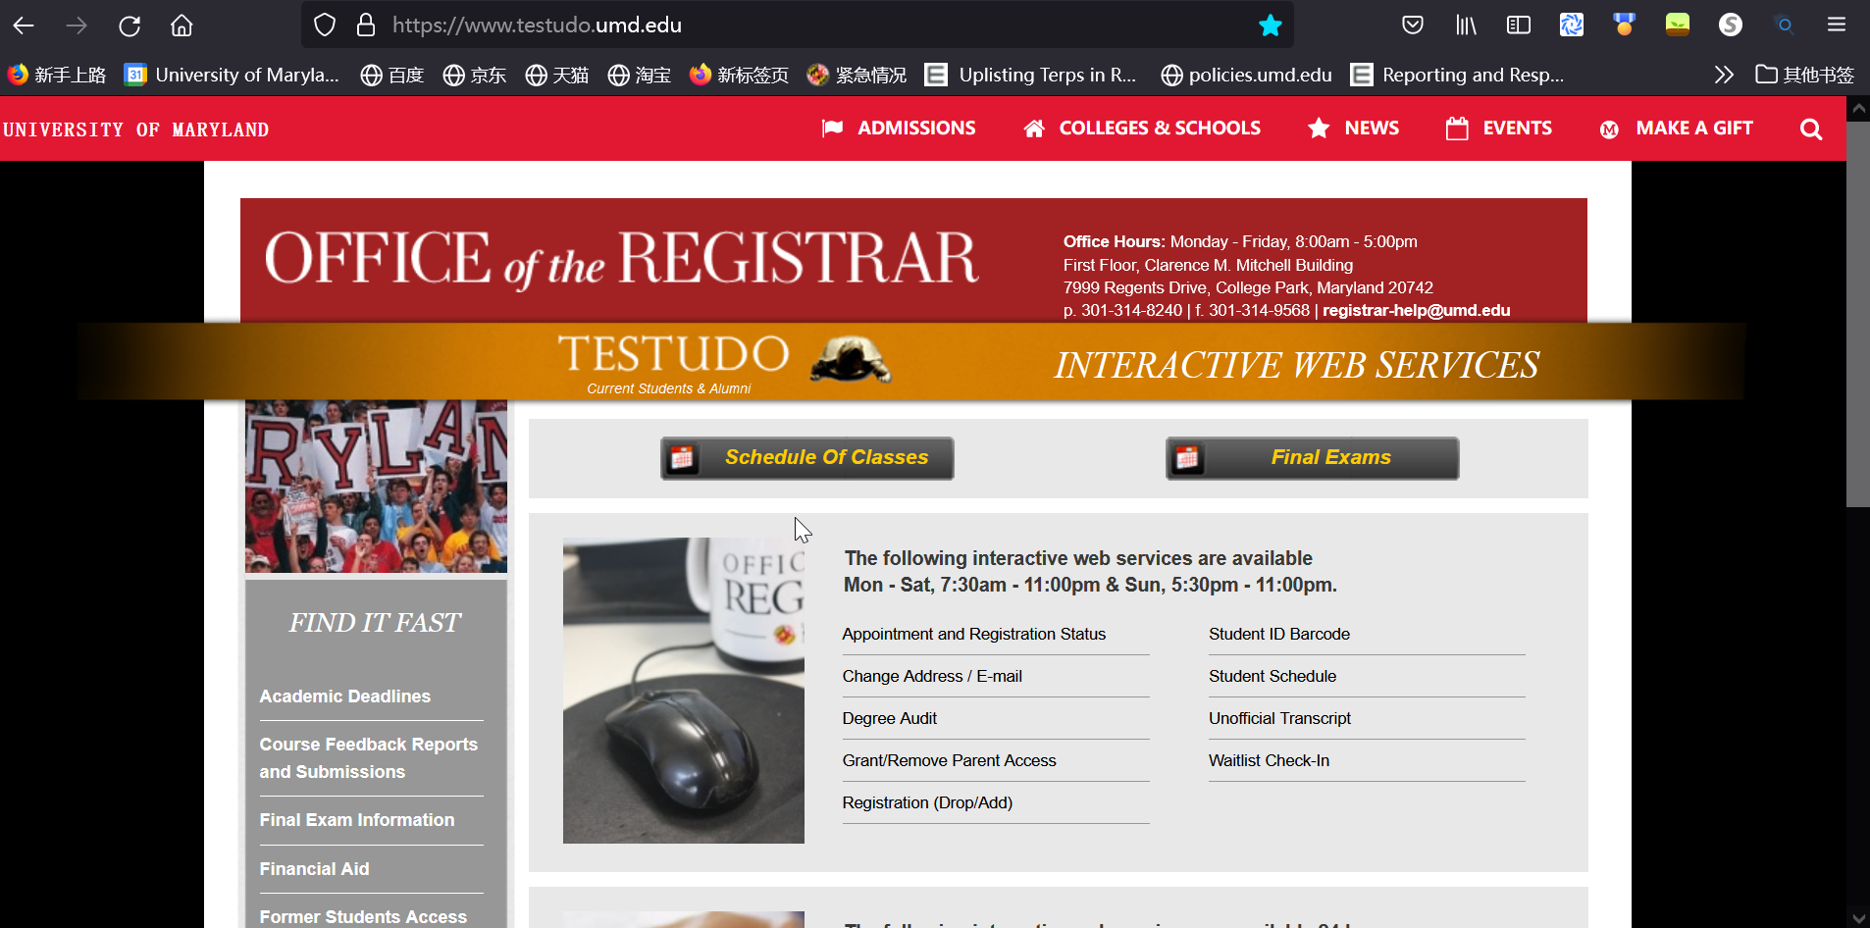This screenshot has width=1870, height=928.
Task: Open the Firefox hamburger menu
Action: (1836, 26)
